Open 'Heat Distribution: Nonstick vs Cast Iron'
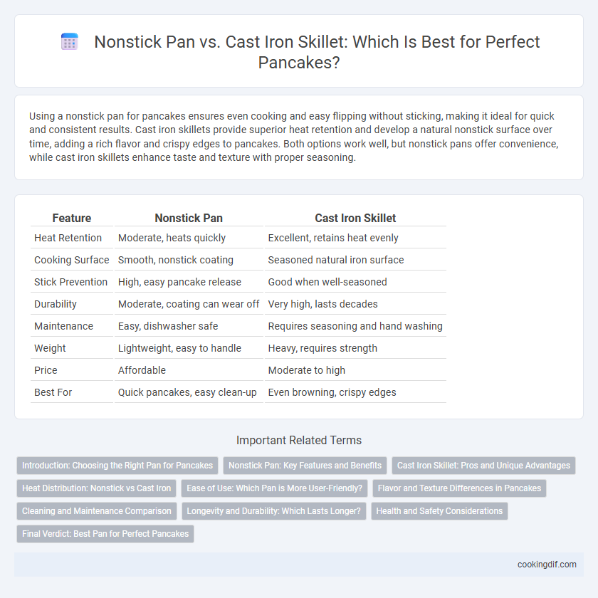This screenshot has height=598, width=598. 97,488
